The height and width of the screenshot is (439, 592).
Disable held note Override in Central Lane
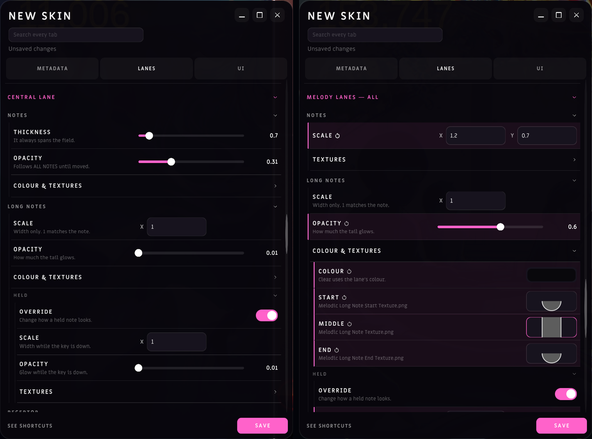(267, 315)
